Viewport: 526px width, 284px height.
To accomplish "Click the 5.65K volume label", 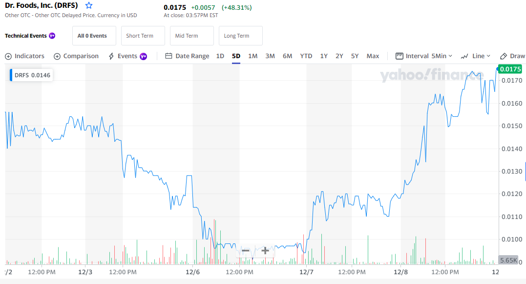I will coord(508,260).
